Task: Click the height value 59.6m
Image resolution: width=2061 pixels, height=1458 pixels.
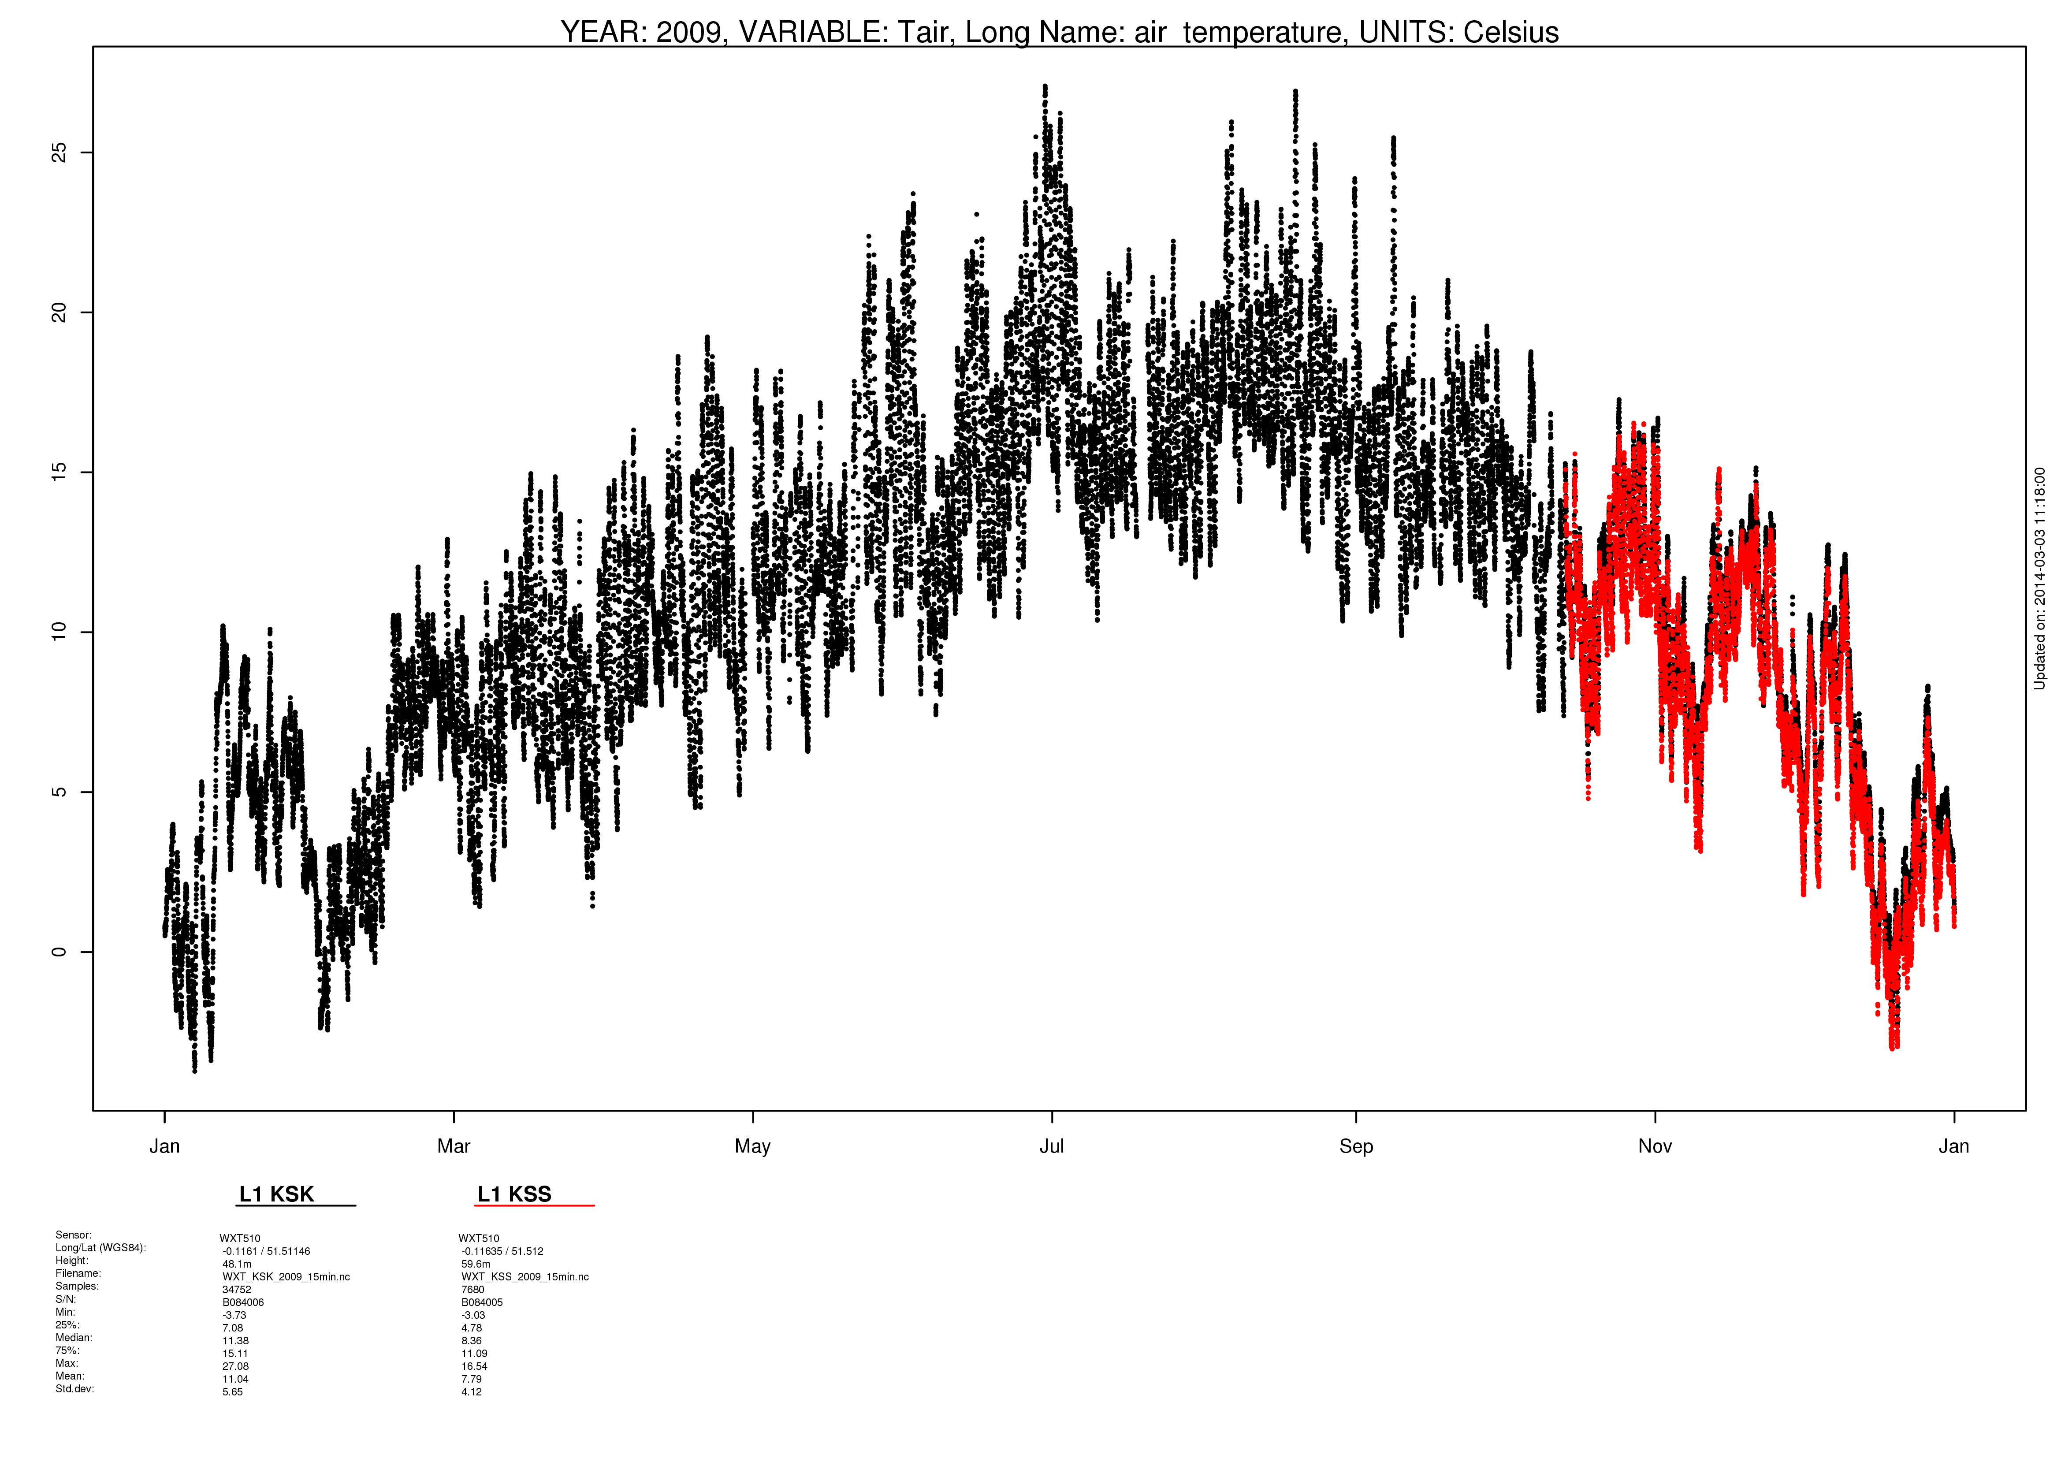Action: 476,1264
